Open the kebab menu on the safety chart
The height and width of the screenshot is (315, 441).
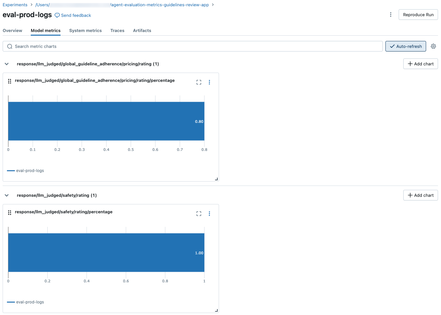click(x=209, y=213)
